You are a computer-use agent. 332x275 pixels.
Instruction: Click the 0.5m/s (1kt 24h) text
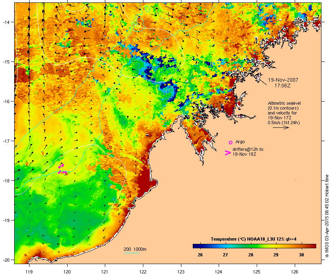pyautogui.click(x=284, y=123)
